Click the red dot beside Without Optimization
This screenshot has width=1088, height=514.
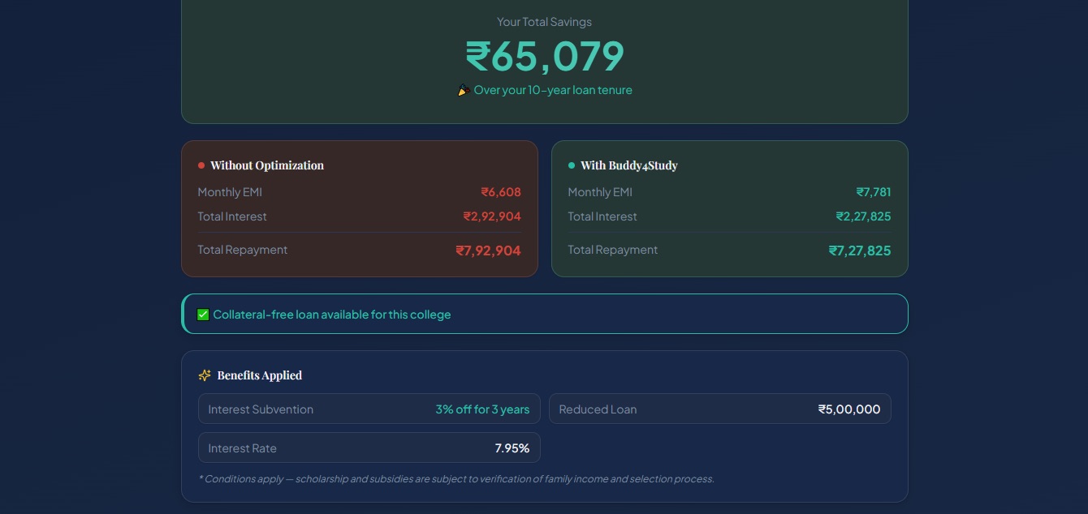201,165
